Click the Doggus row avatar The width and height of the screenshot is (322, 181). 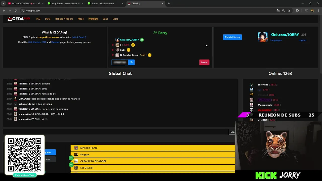click(x=76, y=155)
